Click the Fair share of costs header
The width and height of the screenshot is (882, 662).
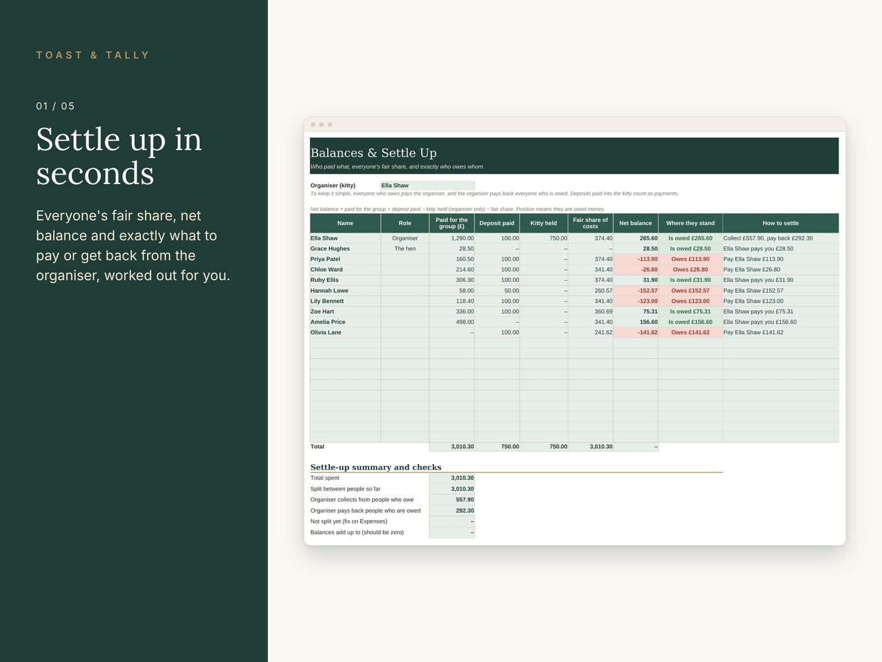(x=590, y=223)
